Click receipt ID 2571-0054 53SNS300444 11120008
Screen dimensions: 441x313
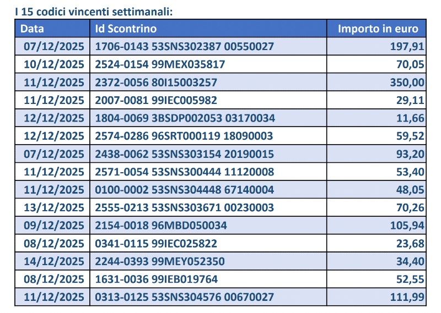tap(185, 172)
